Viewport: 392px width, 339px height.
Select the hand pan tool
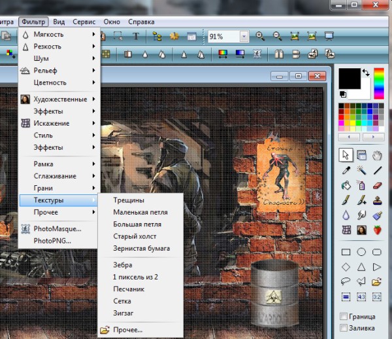376,155
